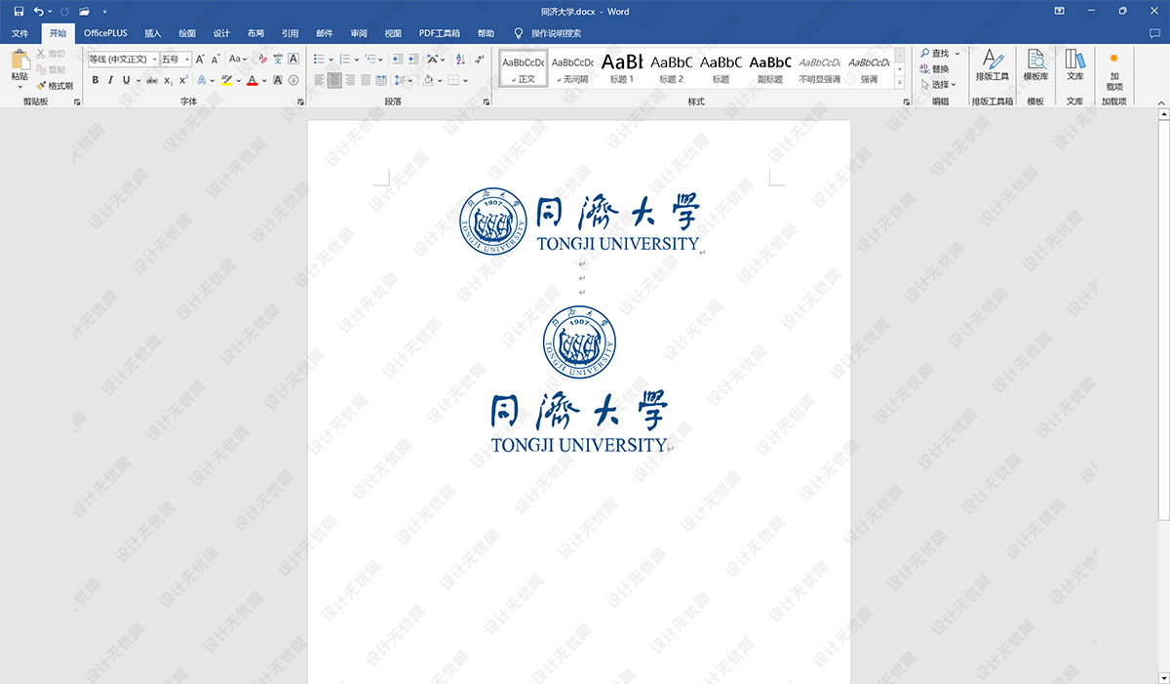The image size is (1170, 684).
Task: Toggle justify text alignment
Action: pos(366,80)
